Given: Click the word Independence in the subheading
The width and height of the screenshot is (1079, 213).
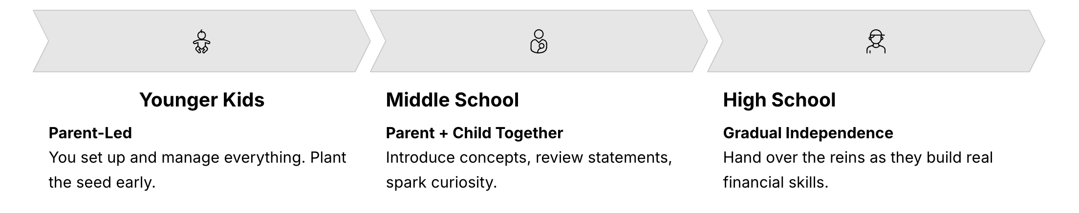Looking at the screenshot, I should point(839,133).
